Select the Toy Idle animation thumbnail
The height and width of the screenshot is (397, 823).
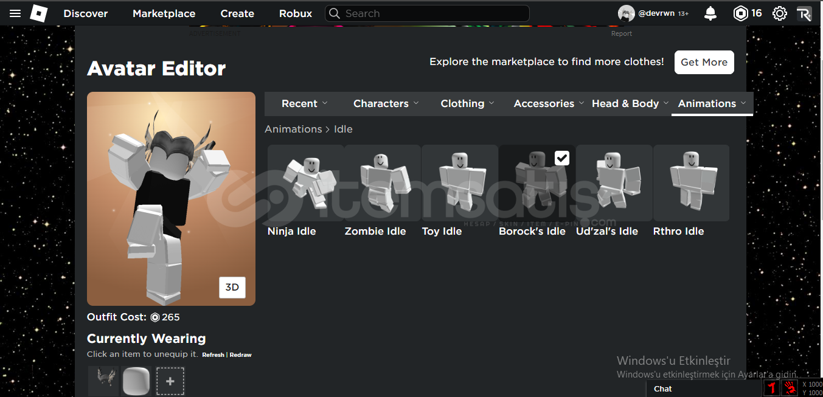point(460,183)
